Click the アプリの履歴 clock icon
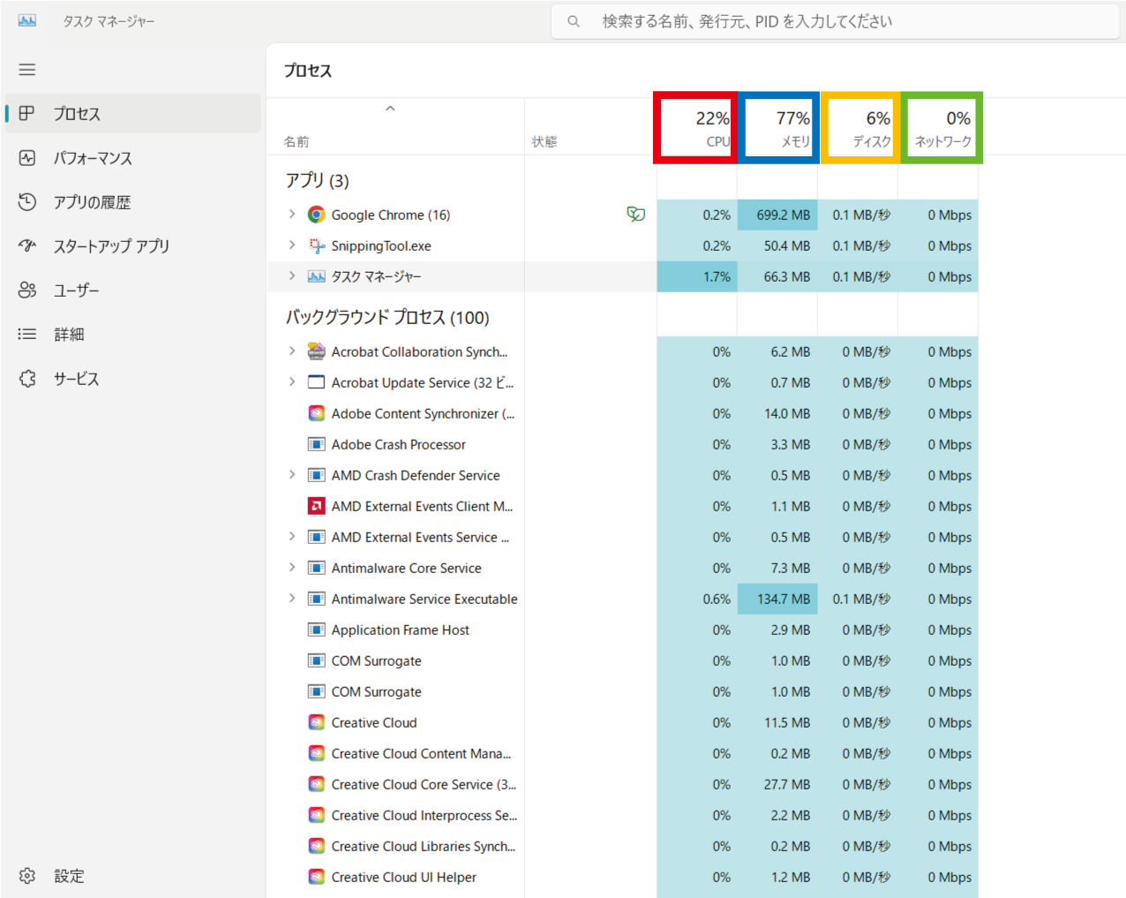Screen dimensions: 1126x898 [27, 201]
